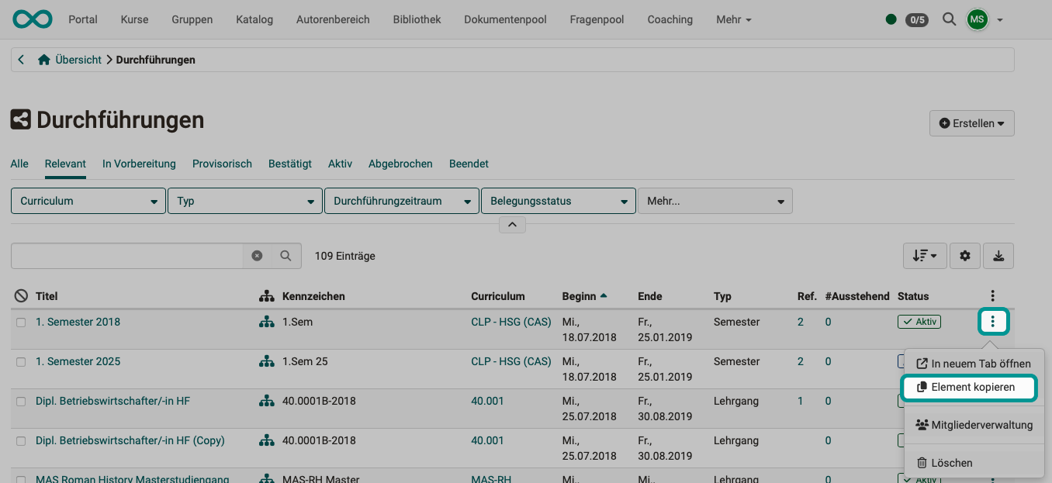Click the OpenOlat infinity logo

click(32, 19)
